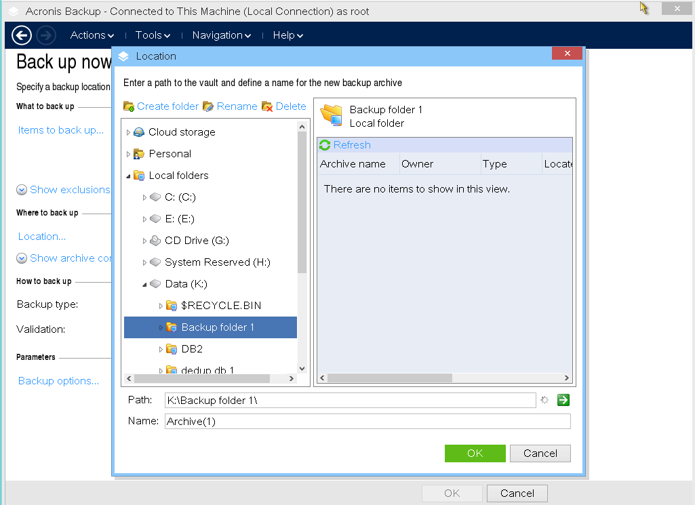Click the System Reserved (H:) drive icon
Image resolution: width=695 pixels, height=505 pixels.
point(155,262)
